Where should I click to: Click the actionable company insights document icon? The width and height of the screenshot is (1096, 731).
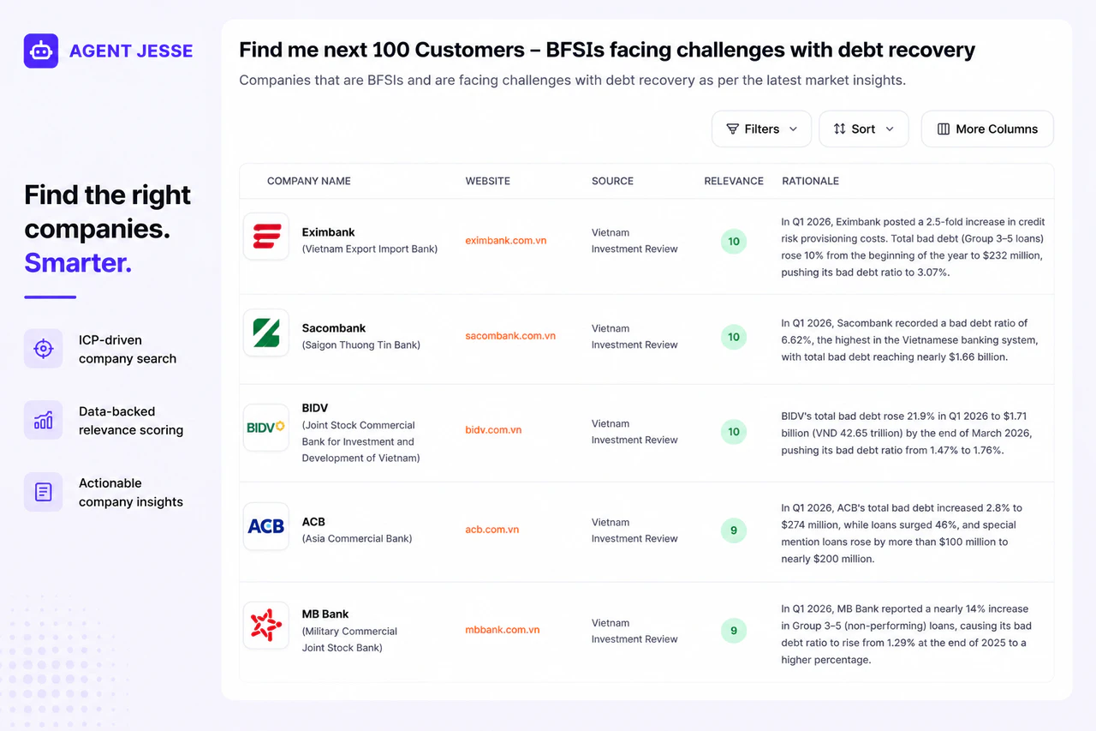point(43,492)
